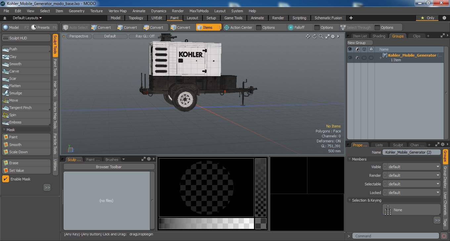Select the Scar sculpt tool

(26, 78)
